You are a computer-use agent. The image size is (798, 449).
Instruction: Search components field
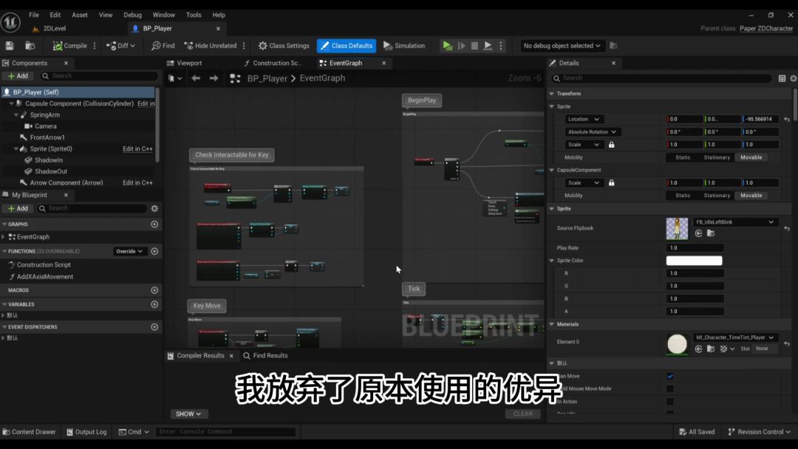(99, 76)
